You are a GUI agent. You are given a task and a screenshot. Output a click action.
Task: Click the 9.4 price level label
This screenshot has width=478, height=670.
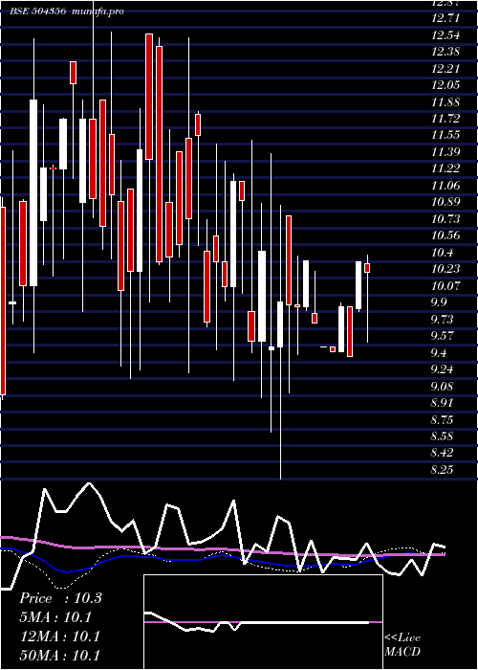438,352
